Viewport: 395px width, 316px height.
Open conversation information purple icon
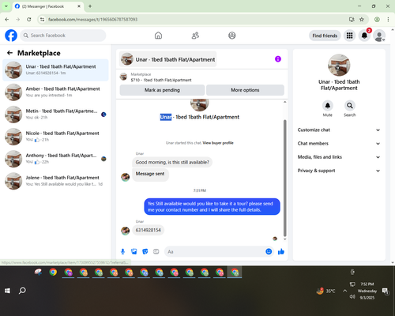tap(278, 59)
